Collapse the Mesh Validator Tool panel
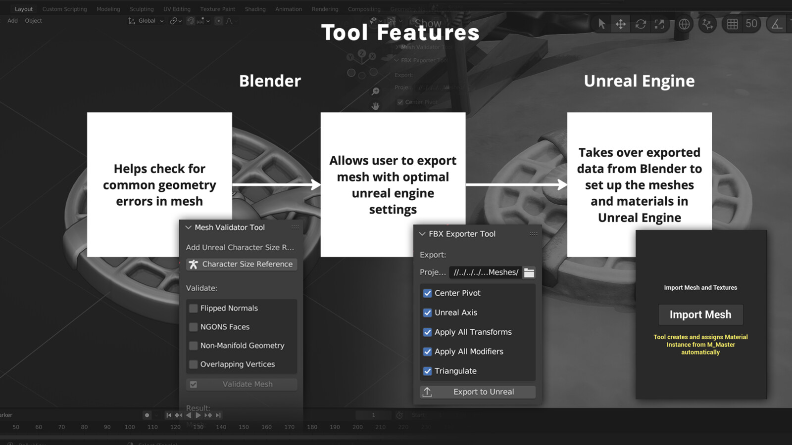The height and width of the screenshot is (445, 792). coord(188,227)
